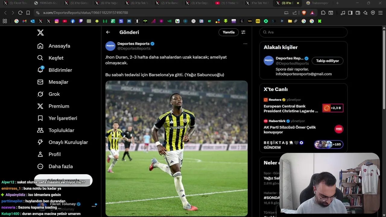Open the extensions puzzle icon

tap(323, 13)
